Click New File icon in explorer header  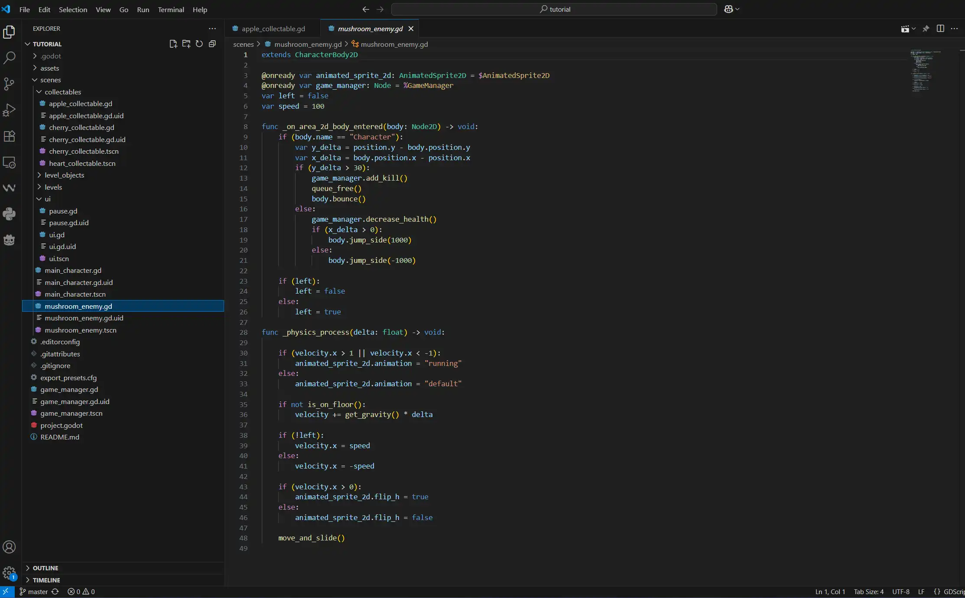point(173,44)
